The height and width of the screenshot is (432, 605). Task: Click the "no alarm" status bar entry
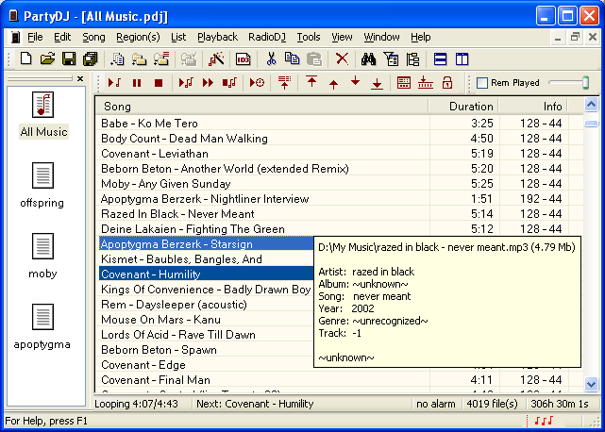pyautogui.click(x=436, y=404)
